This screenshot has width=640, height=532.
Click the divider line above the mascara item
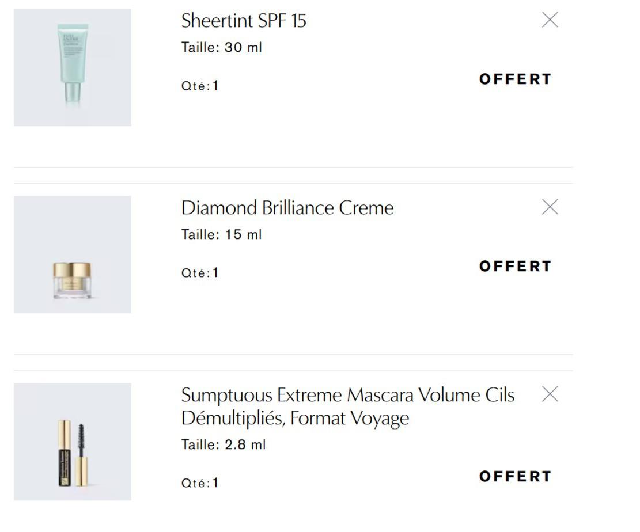pos(293,370)
